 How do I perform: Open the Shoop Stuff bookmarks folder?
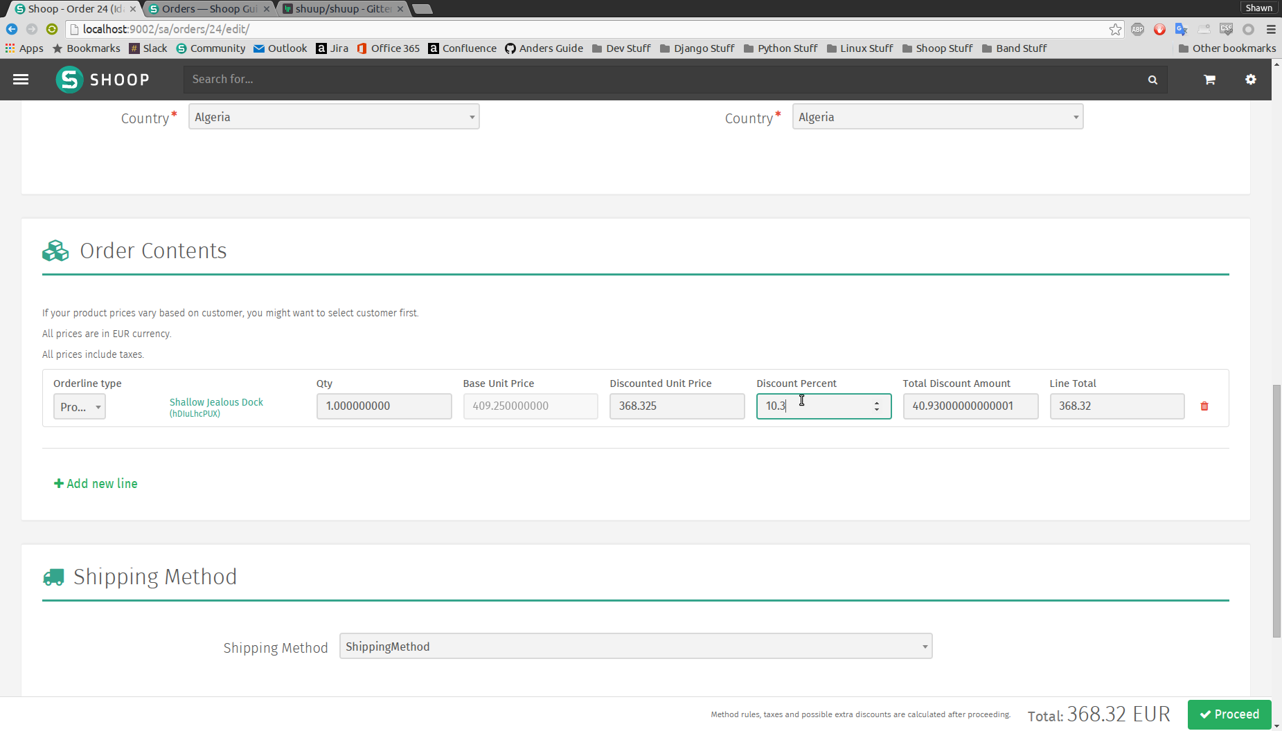[937, 48]
